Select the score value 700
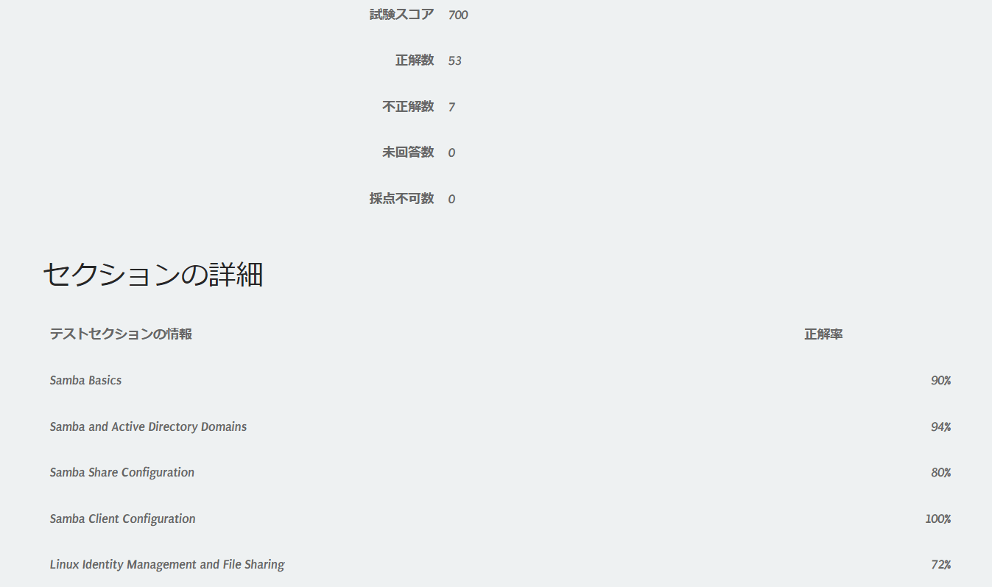The height and width of the screenshot is (587, 992). [x=458, y=15]
